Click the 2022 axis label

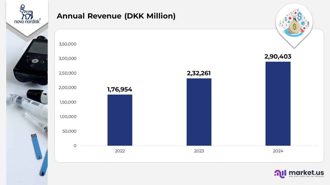120,151
